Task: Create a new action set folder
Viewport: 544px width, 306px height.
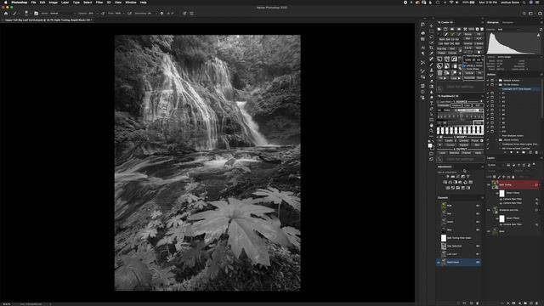Action: click(524, 152)
